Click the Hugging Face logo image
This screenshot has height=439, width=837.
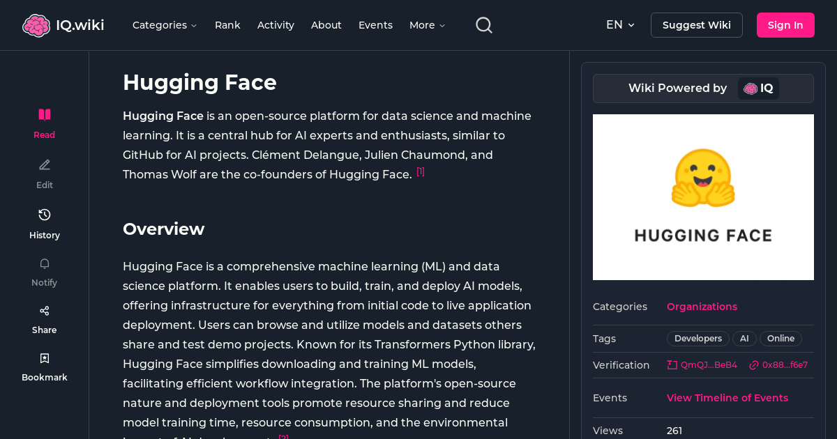click(703, 197)
